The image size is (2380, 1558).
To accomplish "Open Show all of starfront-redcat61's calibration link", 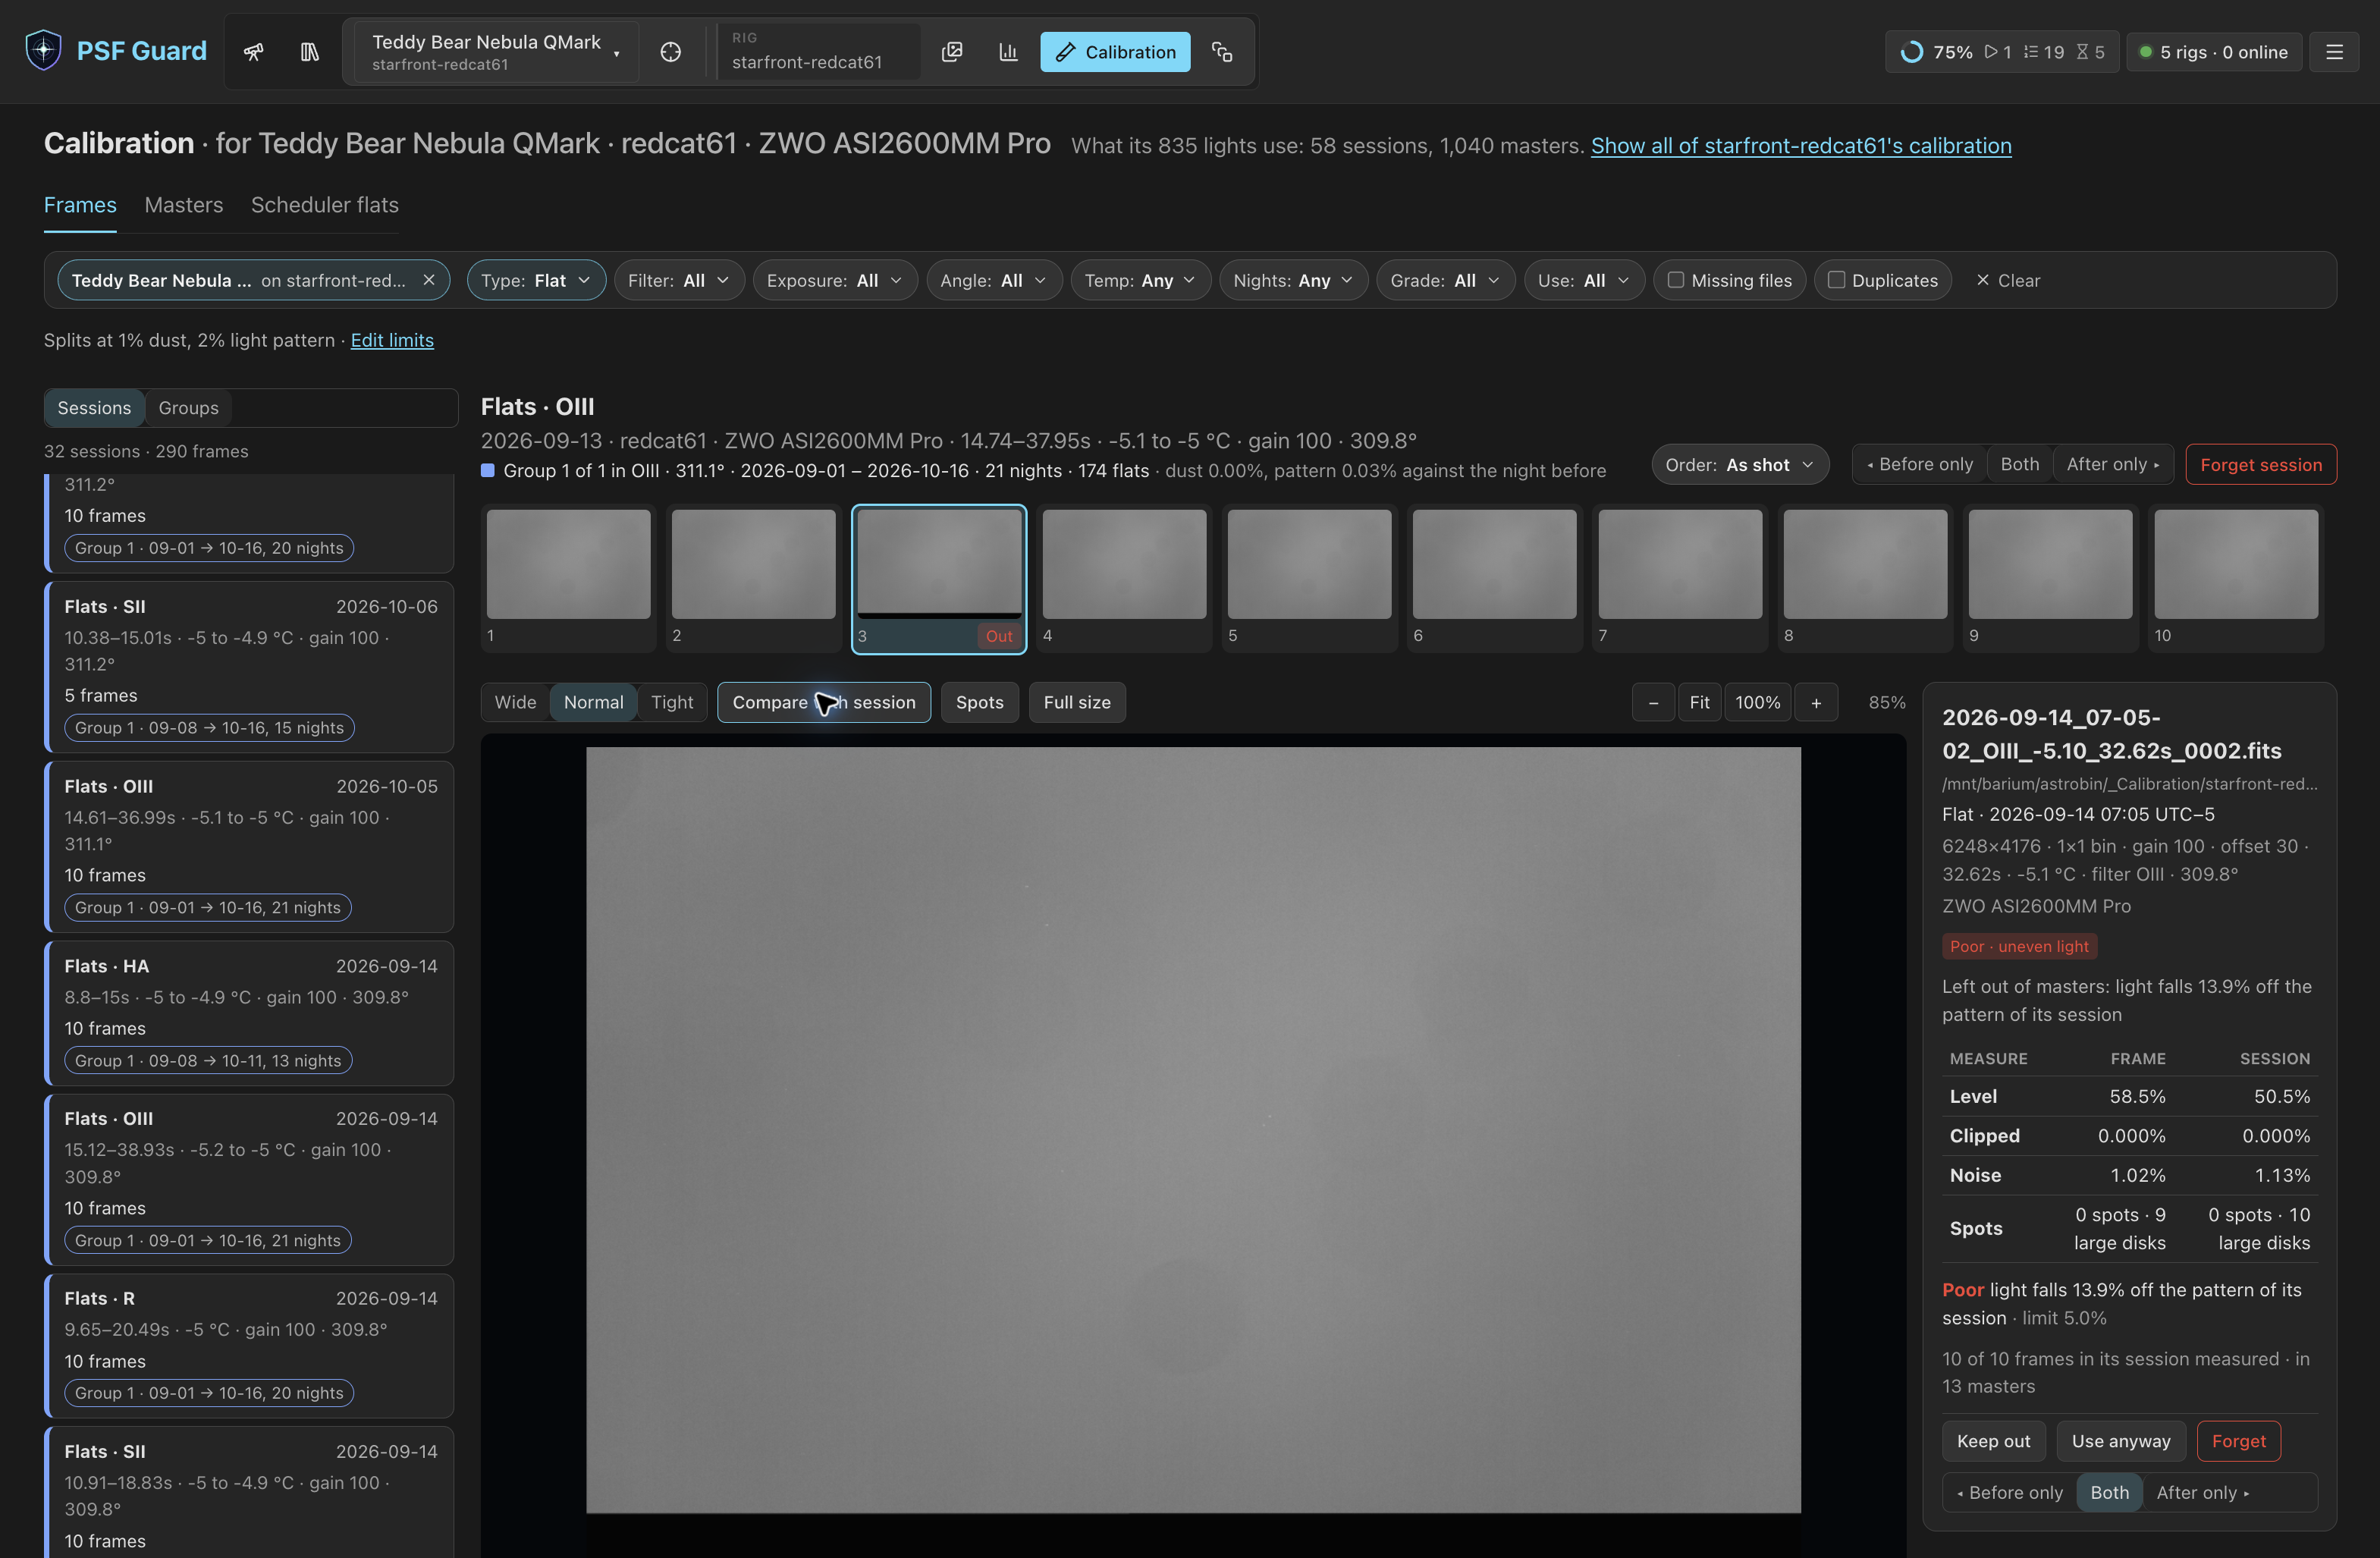I will point(1801,146).
